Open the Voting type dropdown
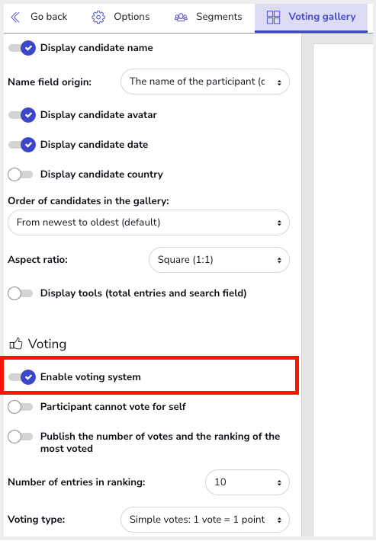The image size is (376, 541). click(x=204, y=520)
